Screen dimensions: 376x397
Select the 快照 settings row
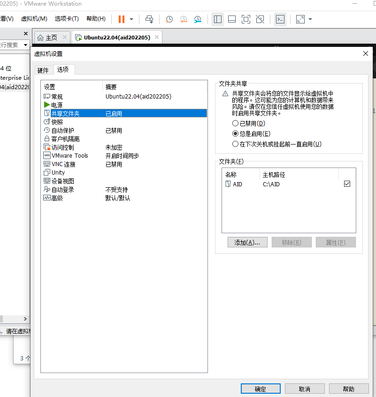pyautogui.click(x=125, y=122)
